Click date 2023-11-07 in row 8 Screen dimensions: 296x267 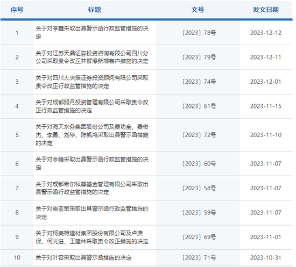pos(266,213)
